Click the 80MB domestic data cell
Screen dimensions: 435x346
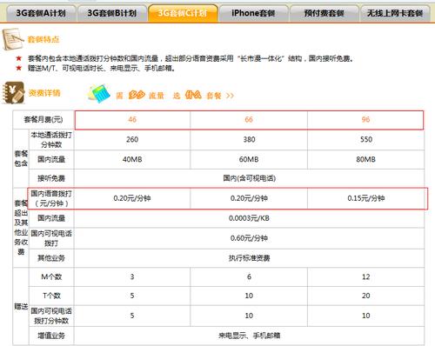[x=366, y=159]
